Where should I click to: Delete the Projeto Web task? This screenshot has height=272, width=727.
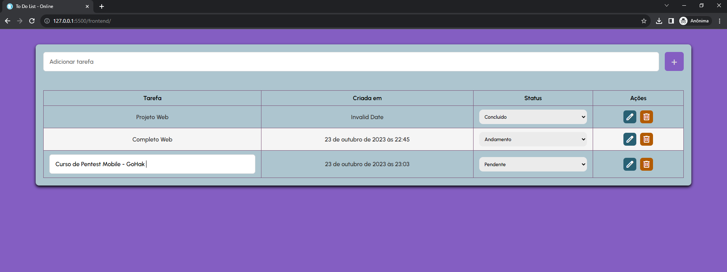tap(646, 117)
